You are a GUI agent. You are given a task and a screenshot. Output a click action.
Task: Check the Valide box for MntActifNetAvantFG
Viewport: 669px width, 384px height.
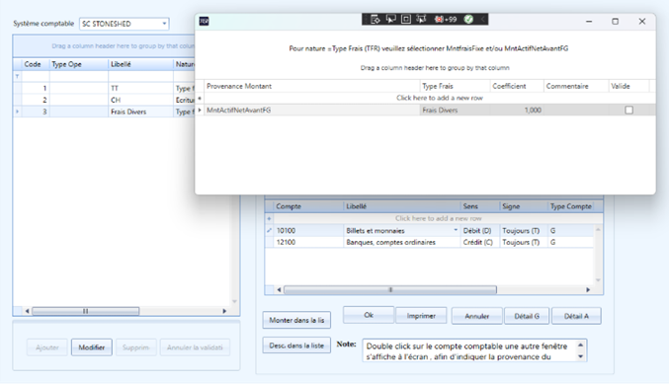tap(628, 110)
